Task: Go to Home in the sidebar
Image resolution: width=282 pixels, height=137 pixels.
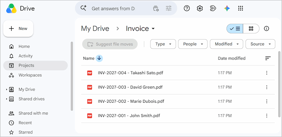Action: [35, 47]
